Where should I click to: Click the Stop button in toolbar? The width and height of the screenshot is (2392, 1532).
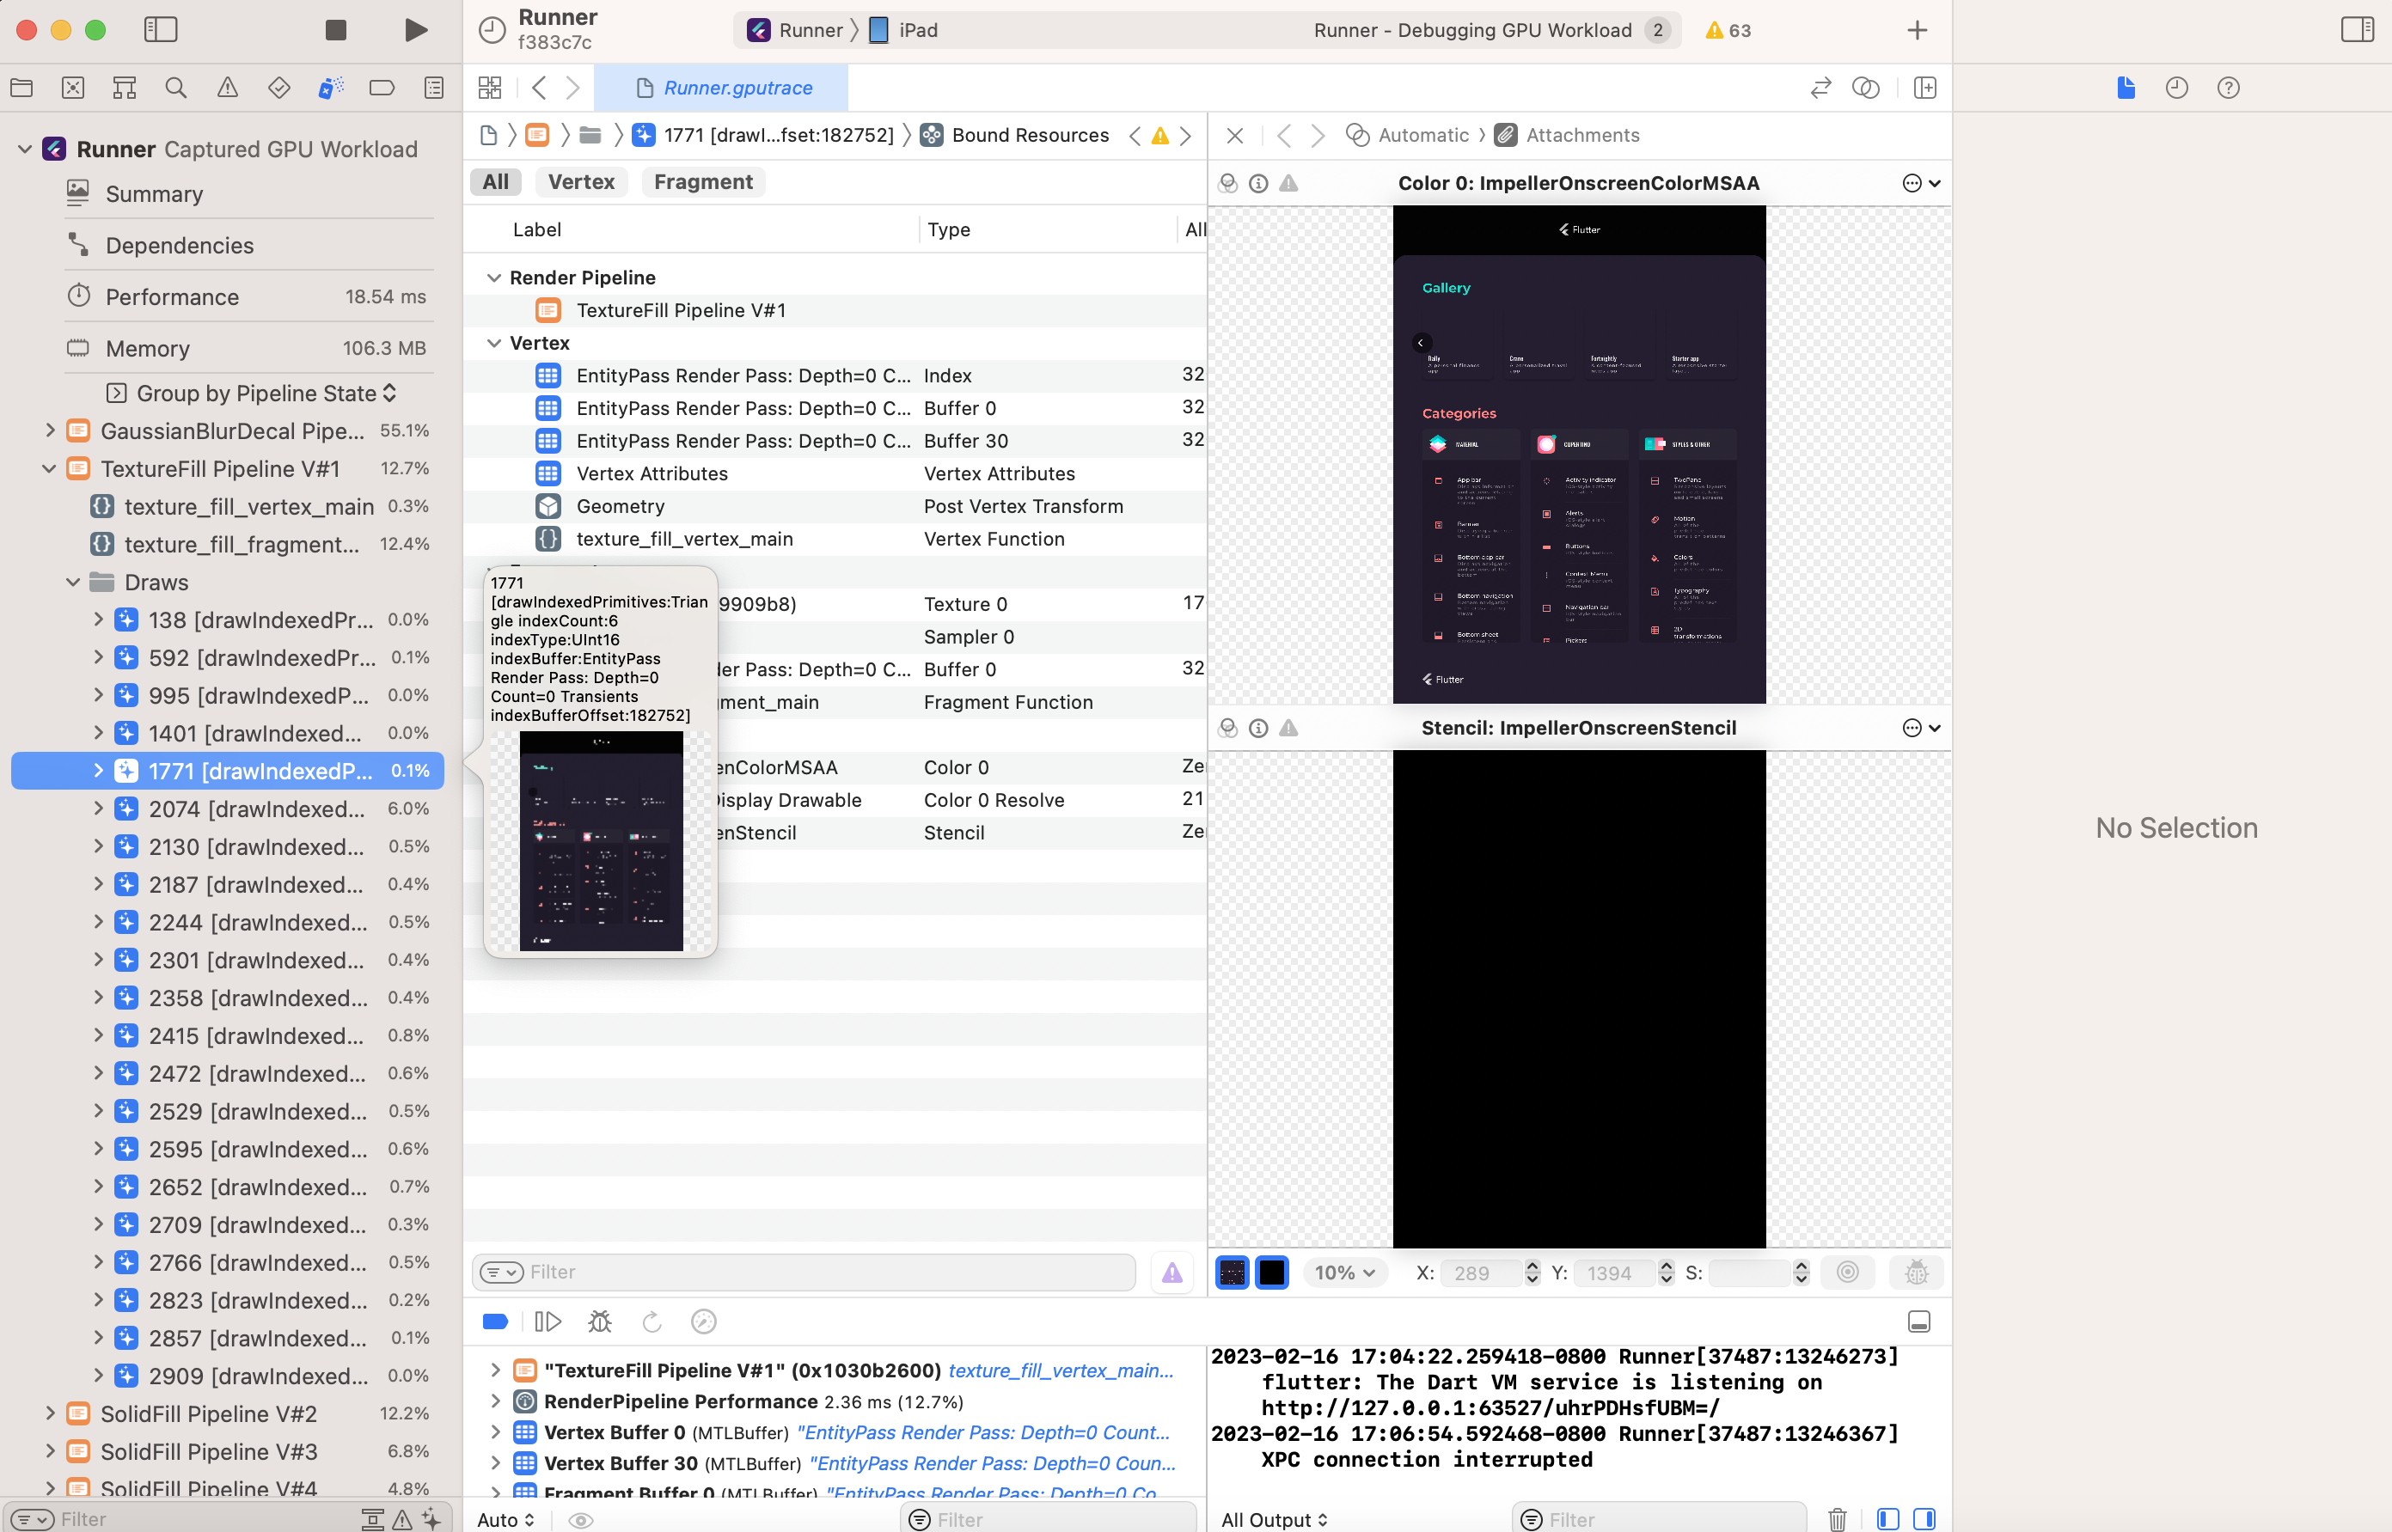click(x=336, y=30)
